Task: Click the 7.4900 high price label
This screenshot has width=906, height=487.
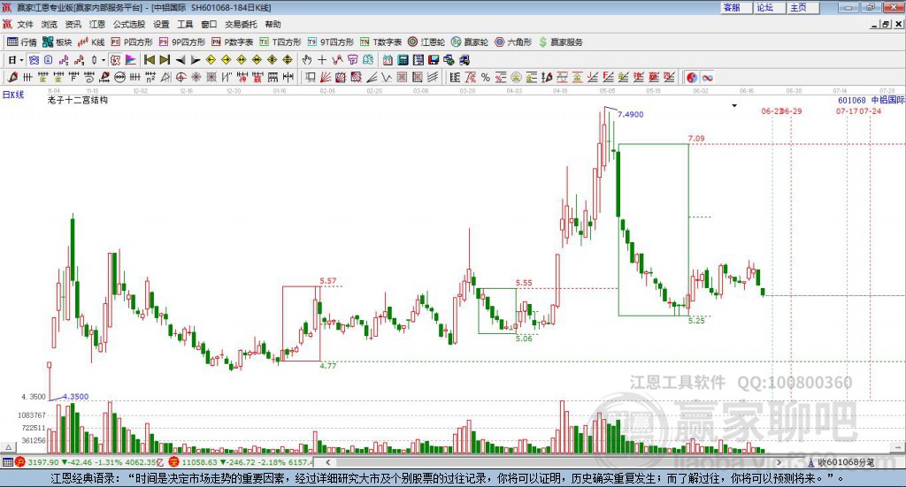Action: pyautogui.click(x=630, y=114)
